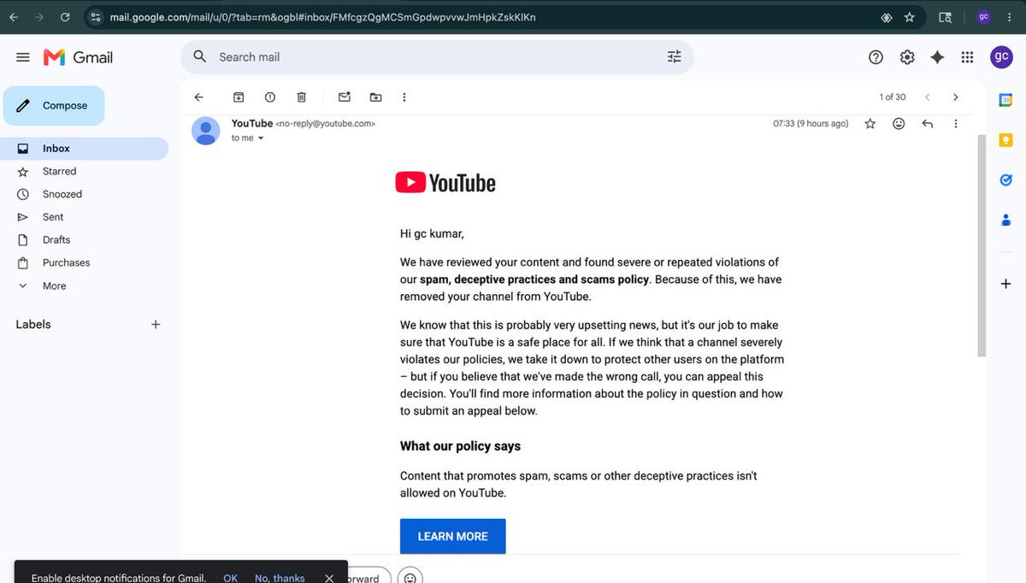Open the Gemini sparkle icon
Screen dimensions: 1026x583
pos(937,57)
